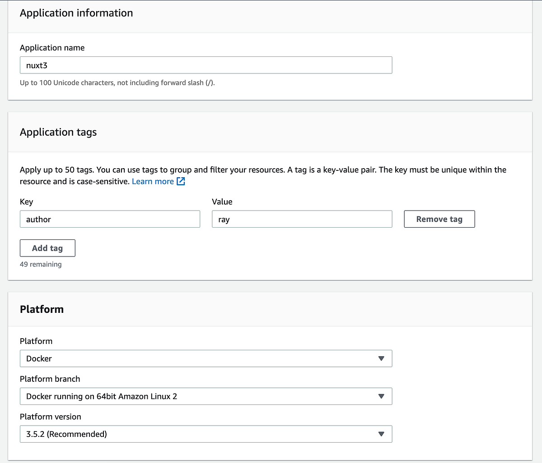Select the Docker platform value text
Screen dimensions: 542x463
[x=38, y=358]
